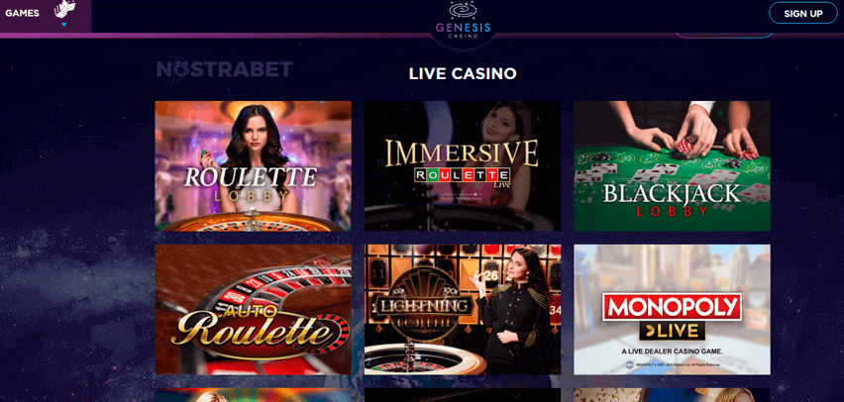Open the Games menu

(x=22, y=14)
